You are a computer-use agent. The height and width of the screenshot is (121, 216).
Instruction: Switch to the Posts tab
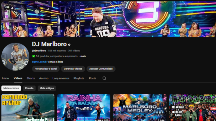(x=92, y=78)
